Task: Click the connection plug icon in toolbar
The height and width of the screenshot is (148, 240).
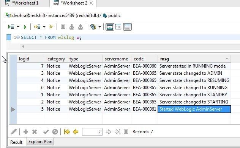Action: point(93,27)
